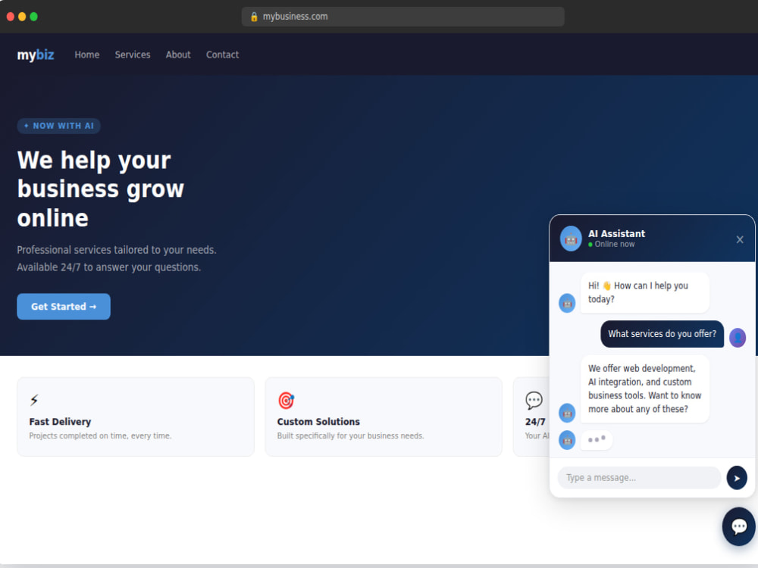Focus the Type a message input
758x568 pixels.
tap(639, 477)
